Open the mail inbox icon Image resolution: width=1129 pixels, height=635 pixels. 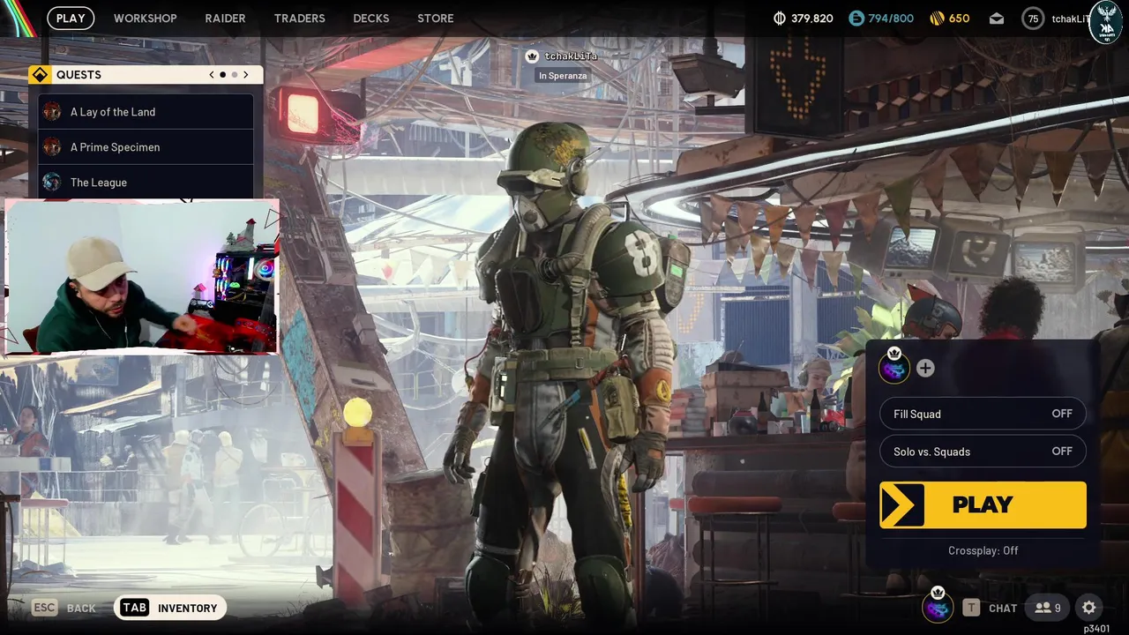pyautogui.click(x=996, y=18)
